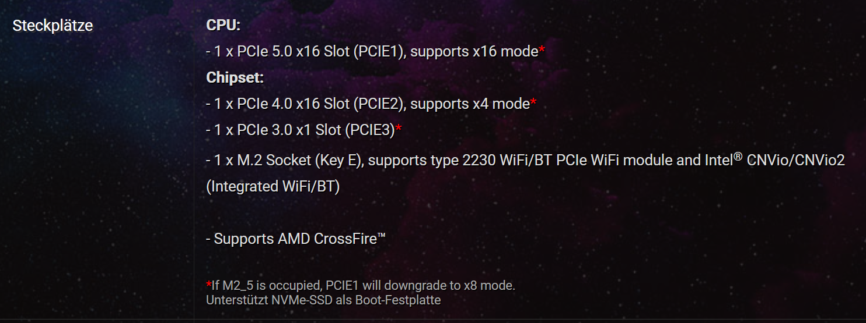Click the Chipset: heading
This screenshot has width=866, height=323.
click(235, 77)
